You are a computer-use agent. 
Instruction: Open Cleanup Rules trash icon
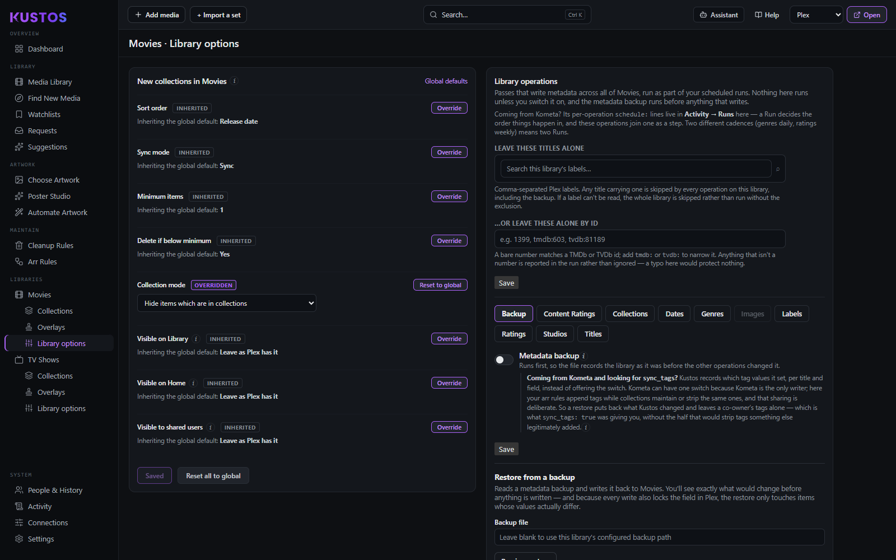(19, 245)
